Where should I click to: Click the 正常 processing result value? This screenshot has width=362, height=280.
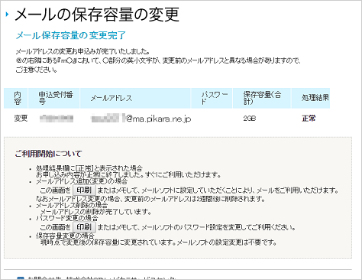pos(309,119)
